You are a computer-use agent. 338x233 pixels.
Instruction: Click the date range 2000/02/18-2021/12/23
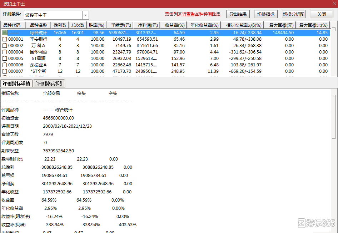pyautogui.click(x=67, y=126)
